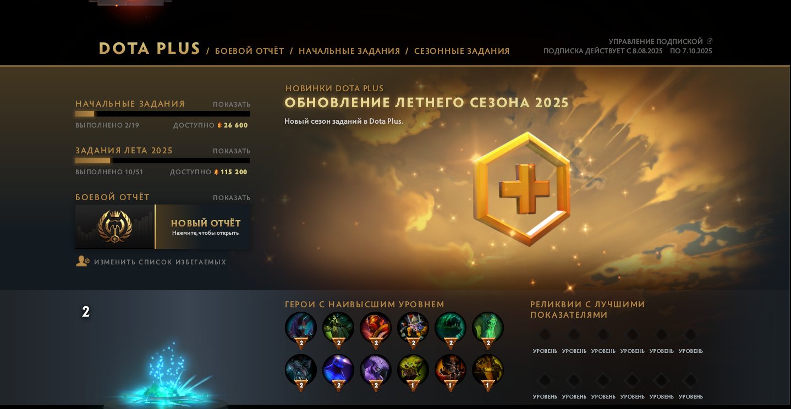Open the green-faced Necrophos hero portrait

pyautogui.click(x=488, y=328)
